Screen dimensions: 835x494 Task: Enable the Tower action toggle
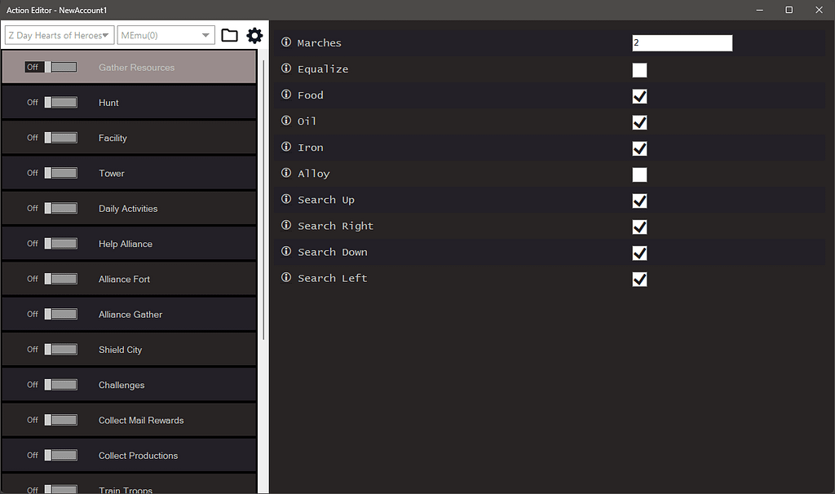pyautogui.click(x=59, y=173)
